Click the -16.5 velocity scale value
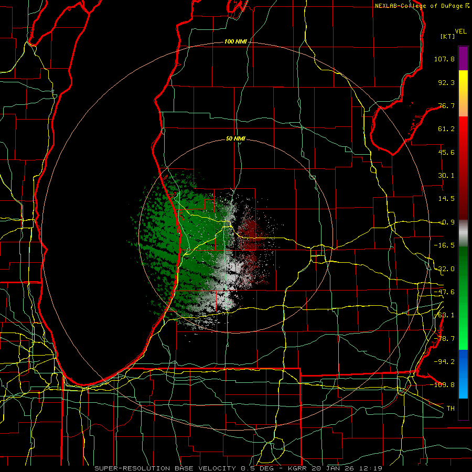This screenshot has width=472, height=472. click(444, 245)
